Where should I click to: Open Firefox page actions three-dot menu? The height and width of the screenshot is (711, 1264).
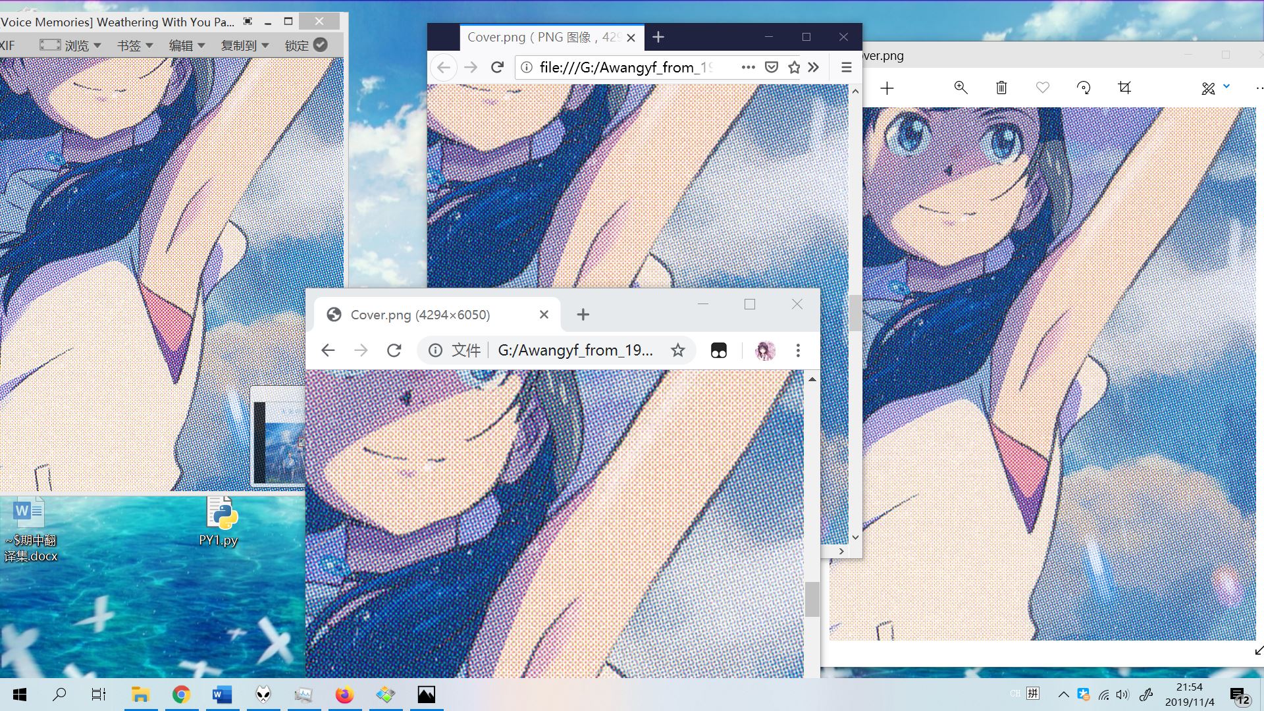(748, 67)
